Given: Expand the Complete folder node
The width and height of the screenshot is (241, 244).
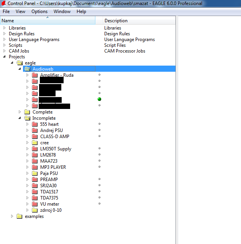Looking at the screenshot, I should tap(20, 112).
